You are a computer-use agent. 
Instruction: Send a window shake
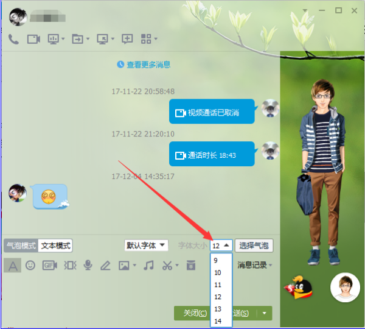point(70,266)
